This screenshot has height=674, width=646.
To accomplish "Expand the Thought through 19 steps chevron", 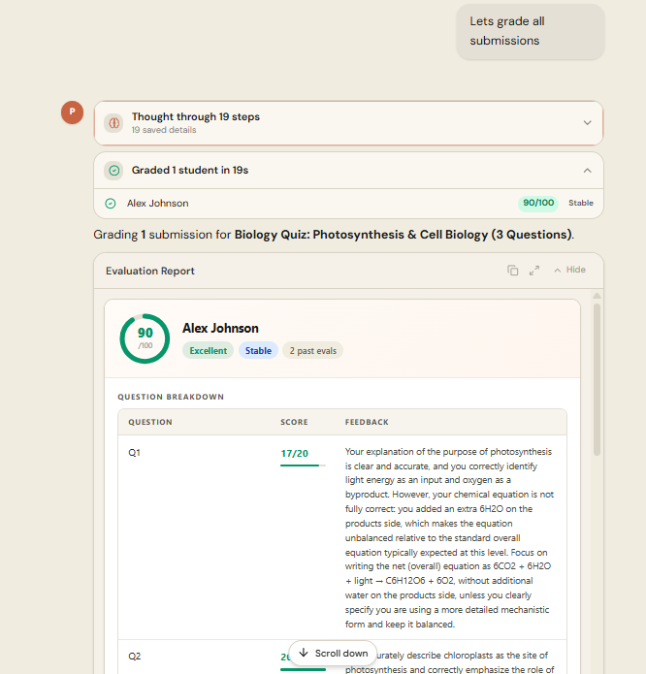I will click(x=587, y=123).
